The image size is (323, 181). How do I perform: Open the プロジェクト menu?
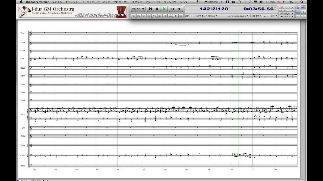point(121,2)
